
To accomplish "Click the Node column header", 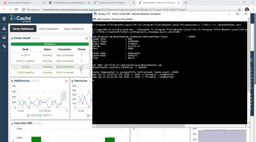I will click(25, 49).
